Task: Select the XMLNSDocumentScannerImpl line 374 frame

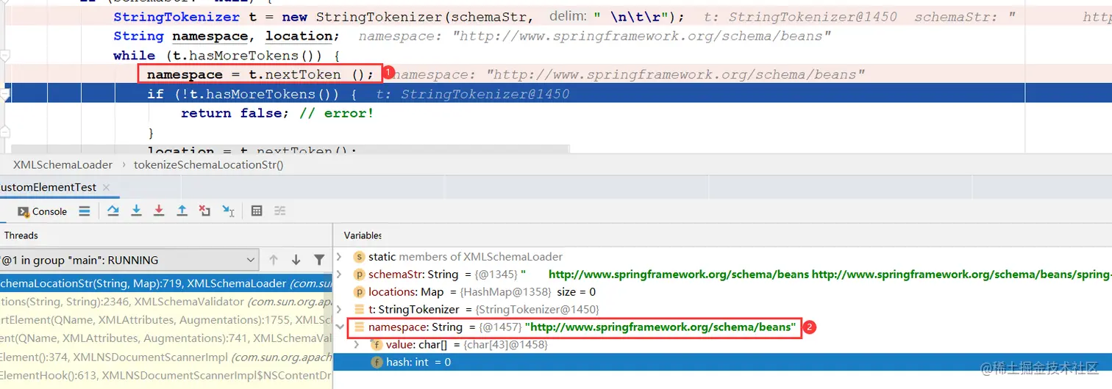Action: point(166,357)
